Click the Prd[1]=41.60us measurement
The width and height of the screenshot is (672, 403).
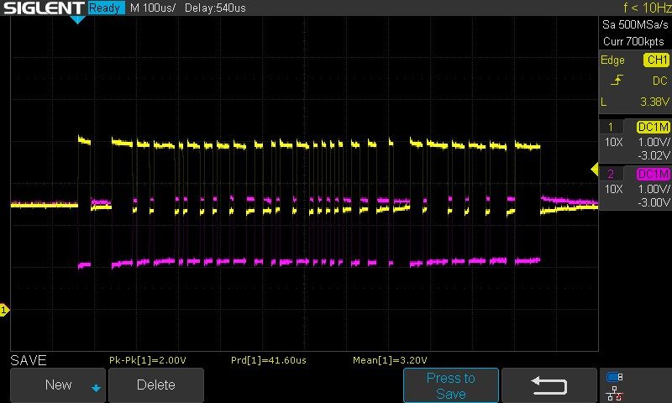coord(268,360)
